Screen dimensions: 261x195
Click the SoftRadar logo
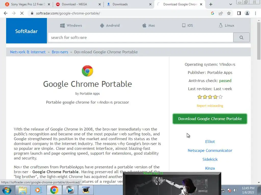[27, 31]
